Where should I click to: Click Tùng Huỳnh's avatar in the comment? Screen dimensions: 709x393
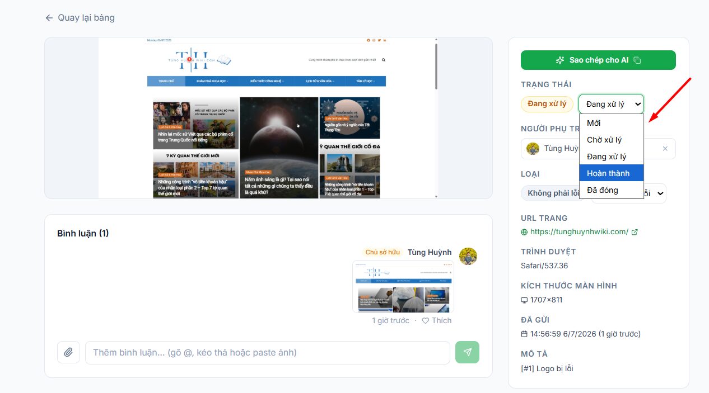coord(468,256)
